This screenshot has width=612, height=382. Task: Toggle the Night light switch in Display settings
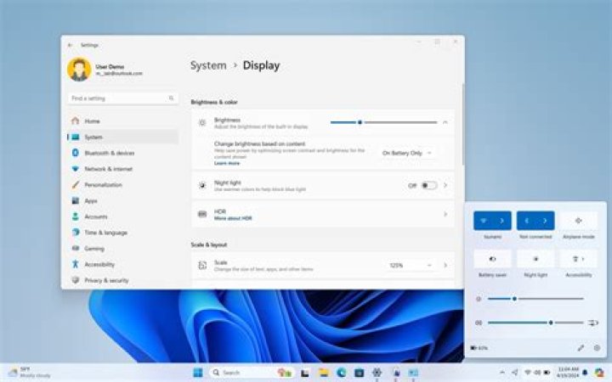pos(429,185)
